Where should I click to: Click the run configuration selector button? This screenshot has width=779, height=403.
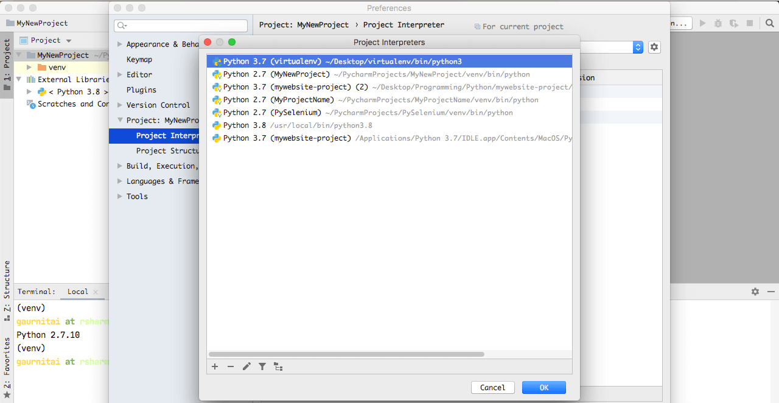(681, 23)
